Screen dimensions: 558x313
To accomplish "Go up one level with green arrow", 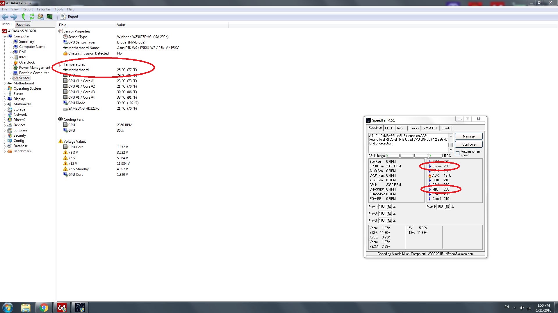I will pos(23,17).
